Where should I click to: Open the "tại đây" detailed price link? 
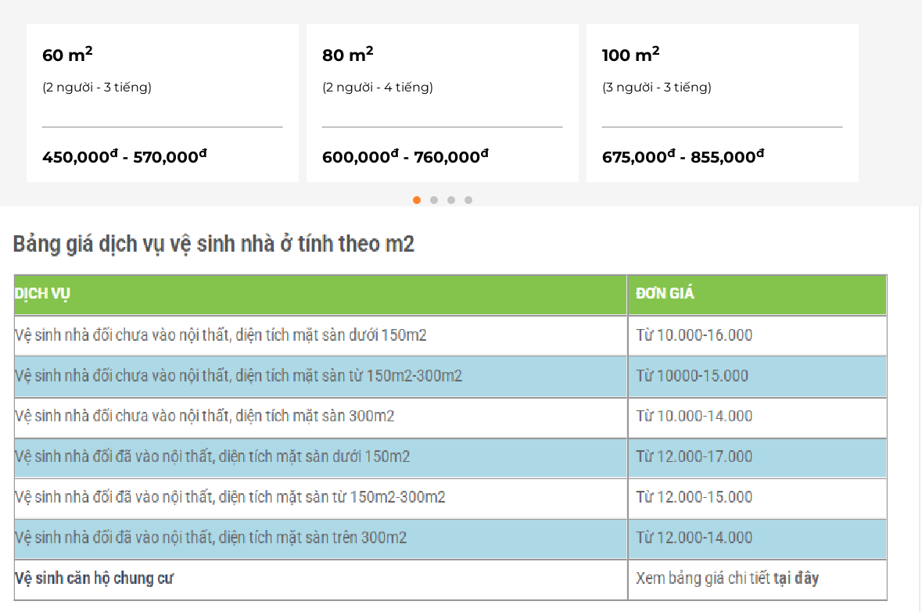pyautogui.click(x=796, y=578)
